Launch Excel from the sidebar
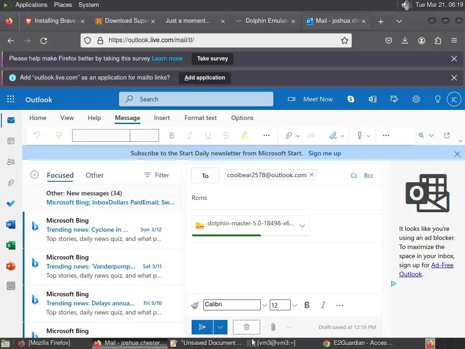The height and width of the screenshot is (349, 465). pyautogui.click(x=11, y=245)
